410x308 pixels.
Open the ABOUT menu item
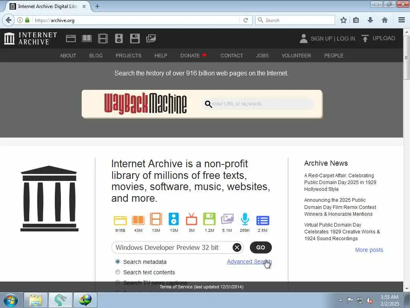68,55
